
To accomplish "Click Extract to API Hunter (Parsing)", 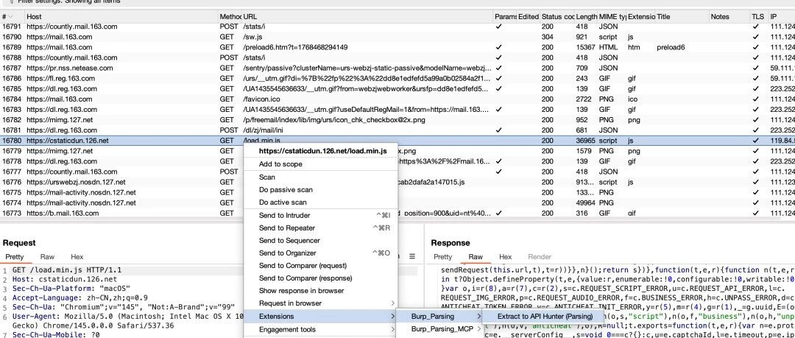I will tap(545, 316).
